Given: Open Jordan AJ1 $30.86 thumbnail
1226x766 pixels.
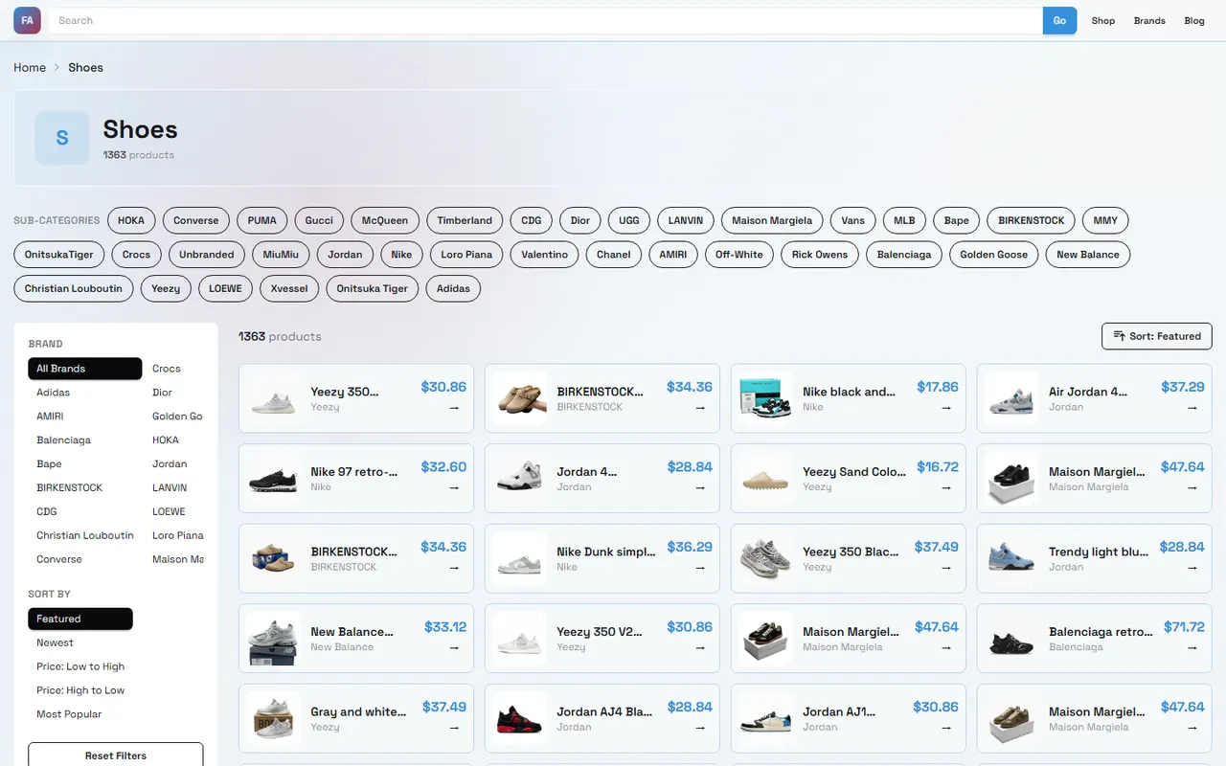Looking at the screenshot, I should pyautogui.click(x=765, y=718).
